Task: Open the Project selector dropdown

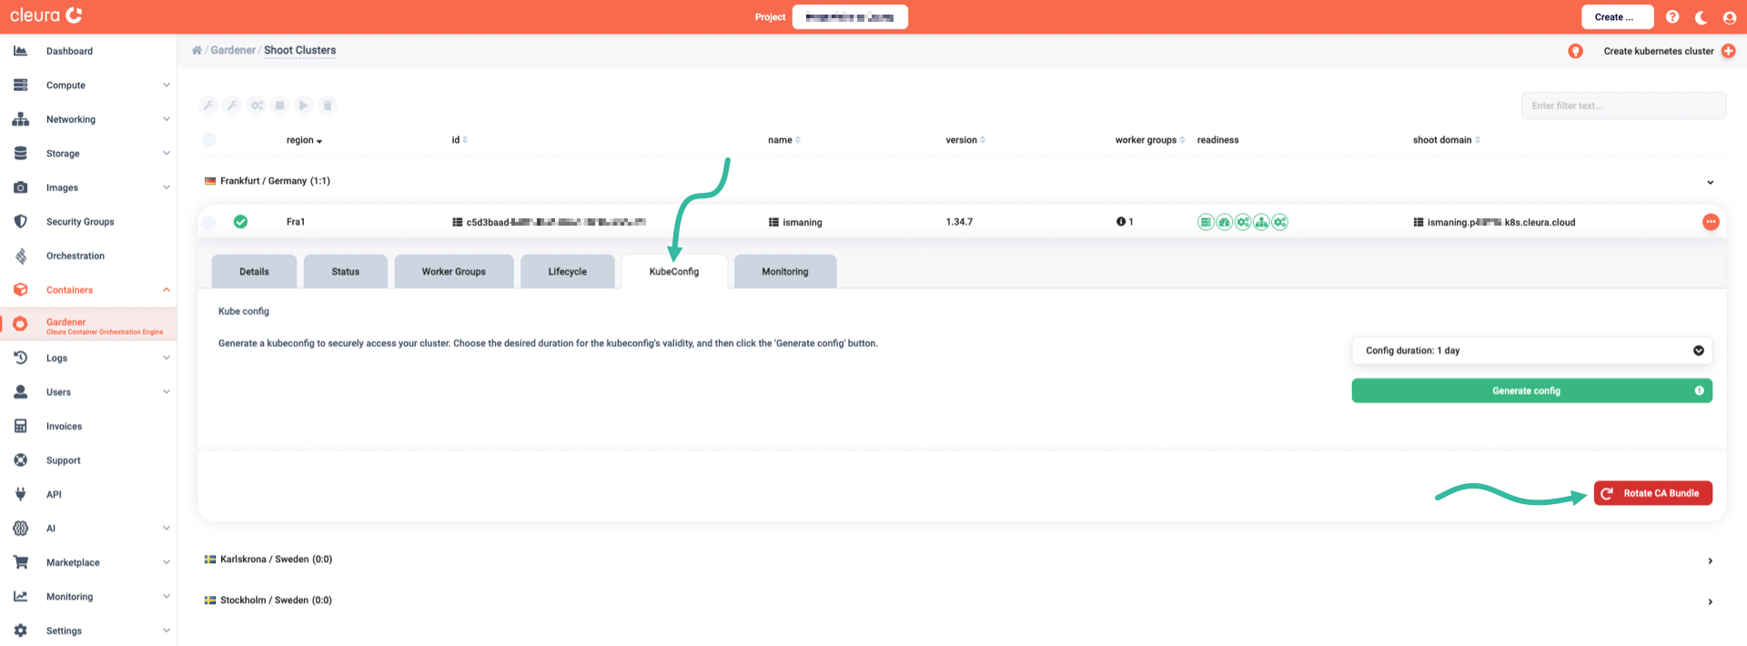Action: (850, 17)
